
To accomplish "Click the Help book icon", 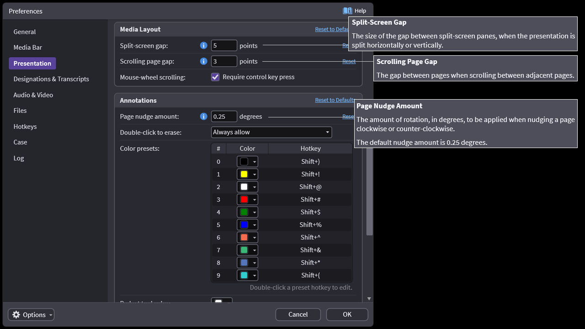I will [347, 11].
